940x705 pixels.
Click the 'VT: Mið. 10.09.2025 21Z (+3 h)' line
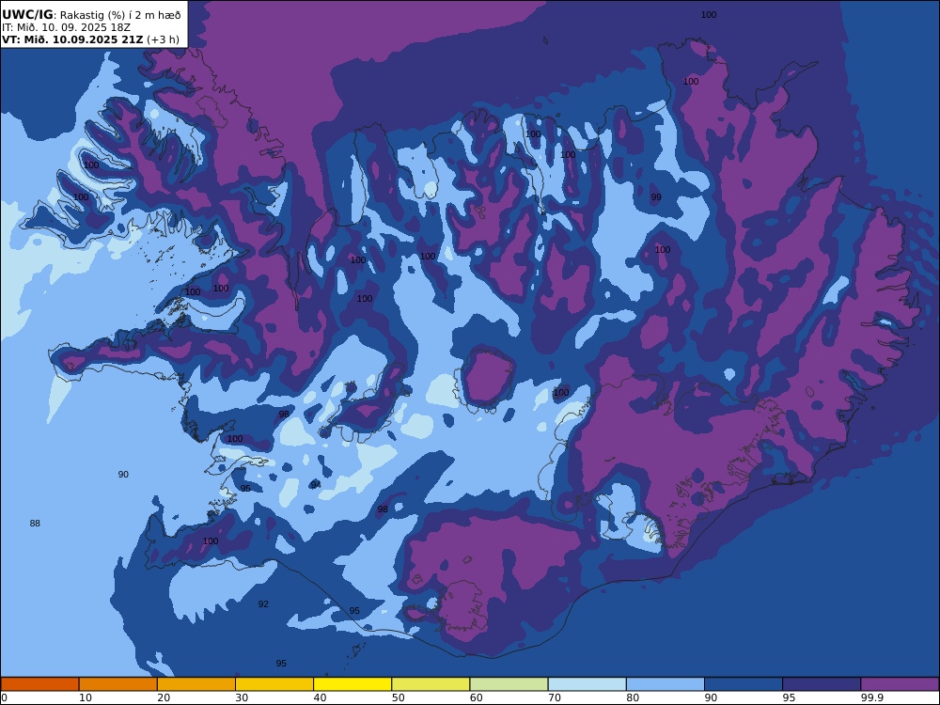pyautogui.click(x=90, y=39)
